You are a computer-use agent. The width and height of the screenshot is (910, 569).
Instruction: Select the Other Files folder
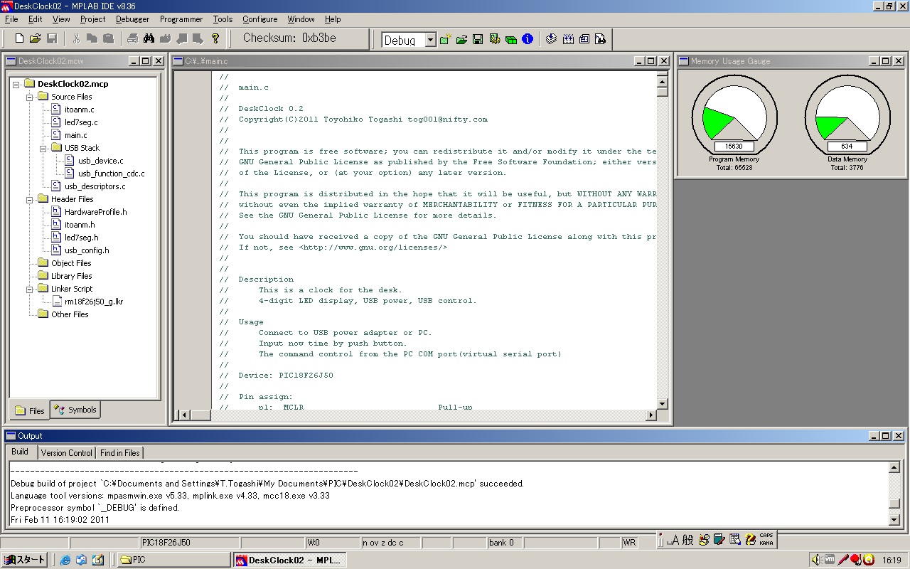pyautogui.click(x=70, y=314)
